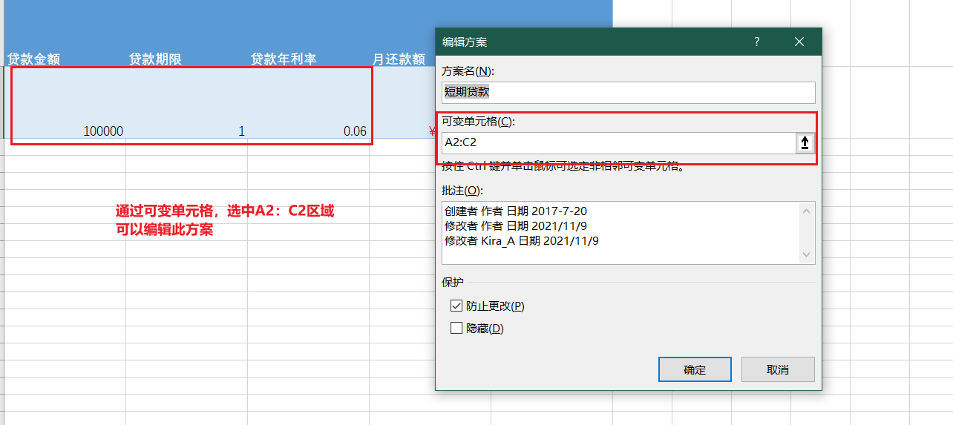Viewport: 953px width, 425px height.
Task: Click the 取消 button
Action: pyautogui.click(x=778, y=369)
